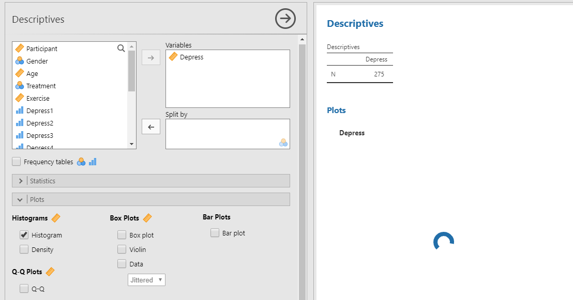The width and height of the screenshot is (573, 300).
Task: Select Treatment in the variable list
Action: (x=41, y=86)
